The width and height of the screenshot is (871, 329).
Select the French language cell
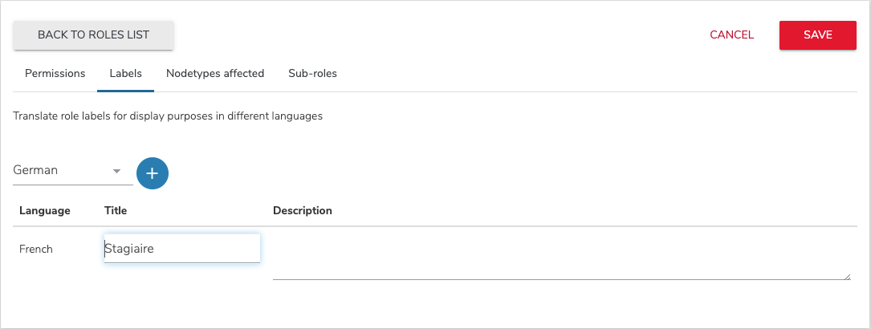[36, 250]
